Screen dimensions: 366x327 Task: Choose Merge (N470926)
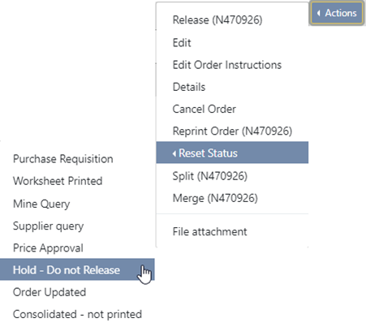point(232,198)
